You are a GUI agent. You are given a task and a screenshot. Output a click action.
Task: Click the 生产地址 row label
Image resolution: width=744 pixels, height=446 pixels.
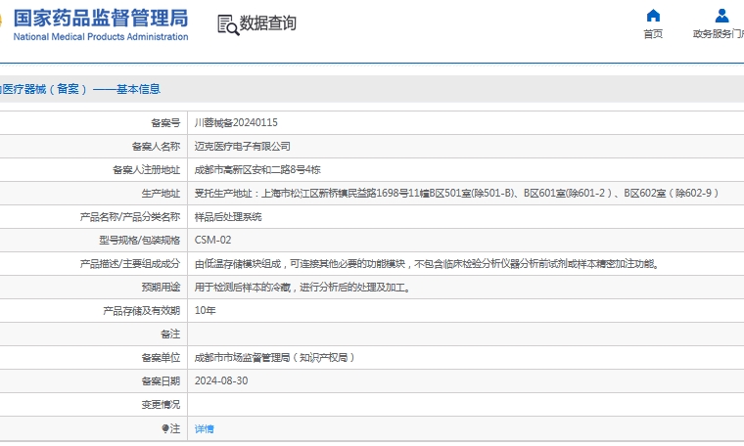click(161, 193)
